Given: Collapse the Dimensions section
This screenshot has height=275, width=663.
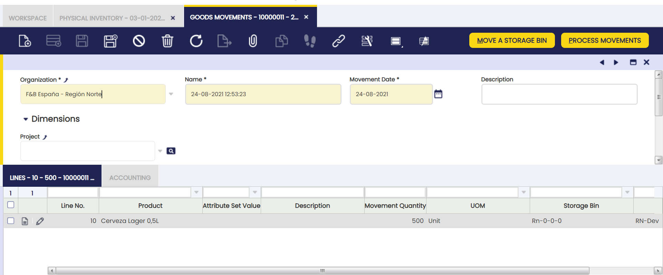Looking at the screenshot, I should (x=26, y=119).
